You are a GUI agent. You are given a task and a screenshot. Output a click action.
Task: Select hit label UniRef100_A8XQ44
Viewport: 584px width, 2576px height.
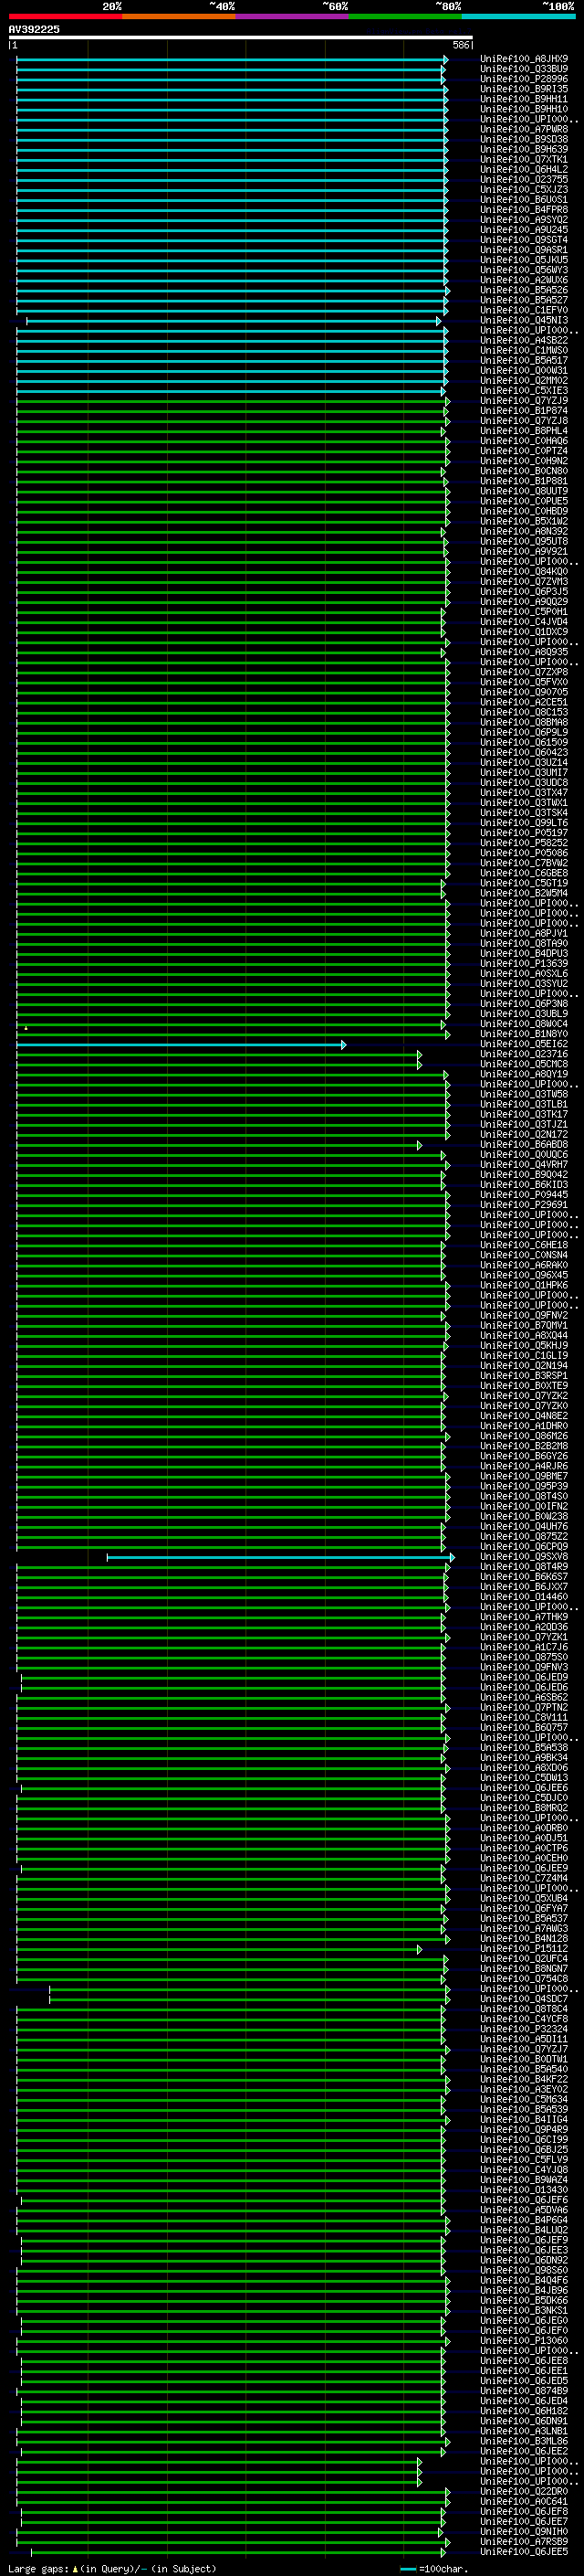[x=524, y=1335]
